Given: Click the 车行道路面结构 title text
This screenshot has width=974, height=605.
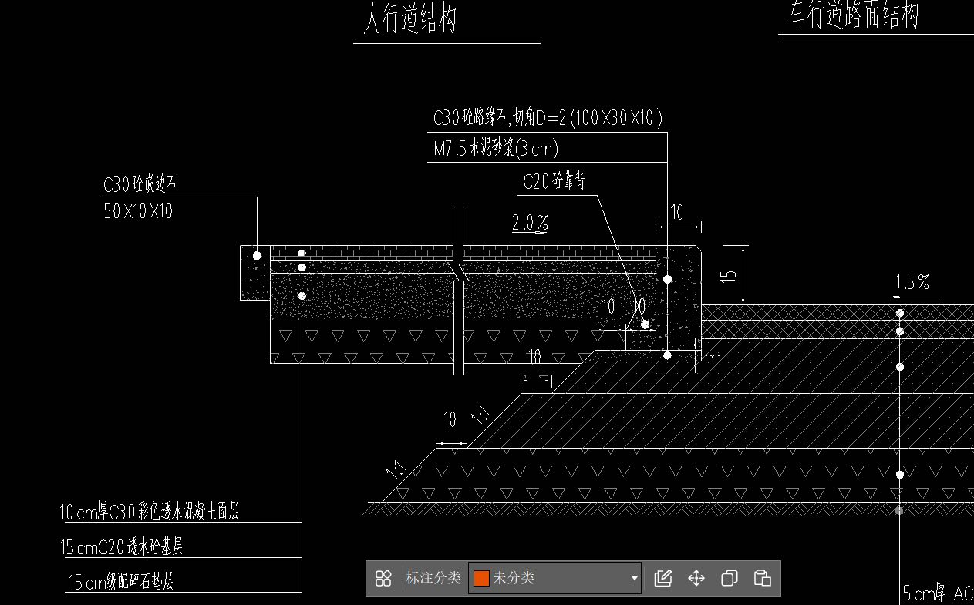Looking at the screenshot, I should pos(853,15).
